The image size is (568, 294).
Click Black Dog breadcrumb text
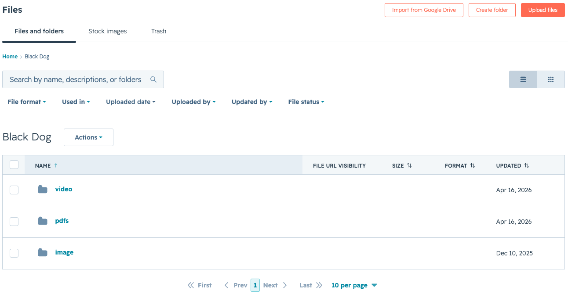pos(37,57)
